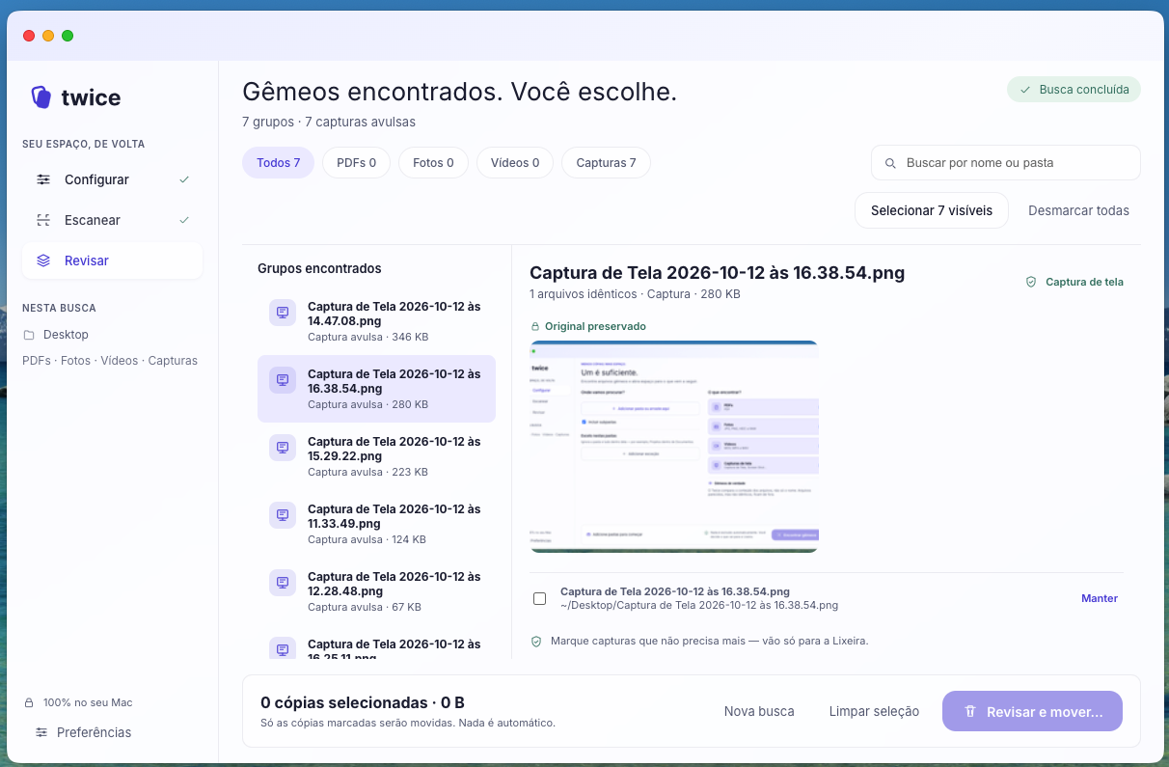
Task: Click the trash icon in Revisar e mover
Action: (x=970, y=712)
